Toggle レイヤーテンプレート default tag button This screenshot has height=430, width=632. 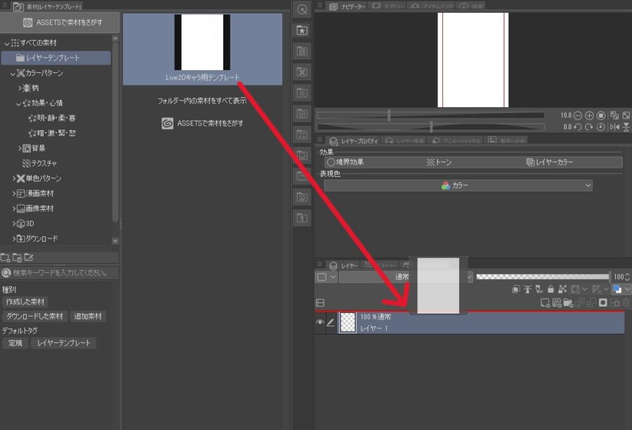(x=64, y=343)
